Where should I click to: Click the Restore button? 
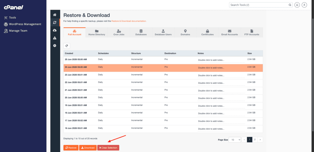71,148
